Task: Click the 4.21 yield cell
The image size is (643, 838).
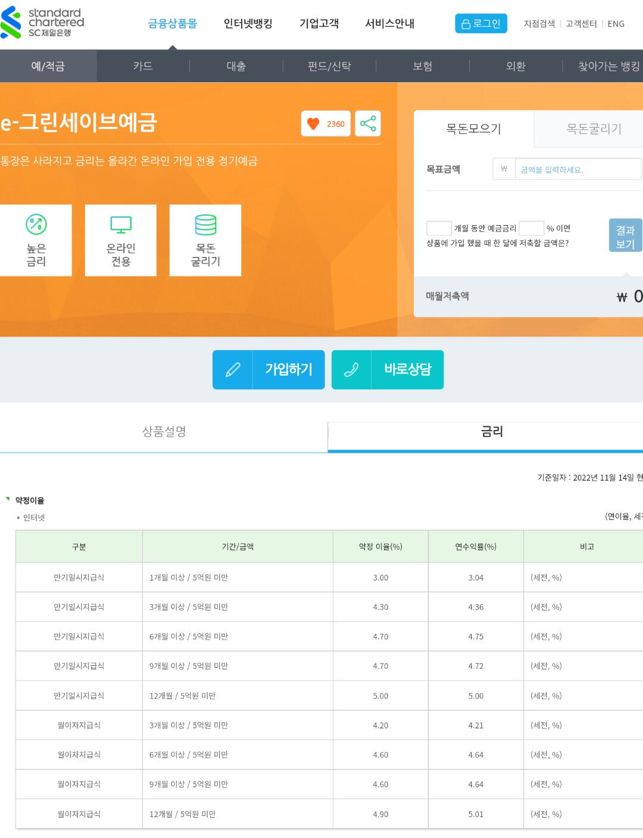Action: click(x=476, y=725)
